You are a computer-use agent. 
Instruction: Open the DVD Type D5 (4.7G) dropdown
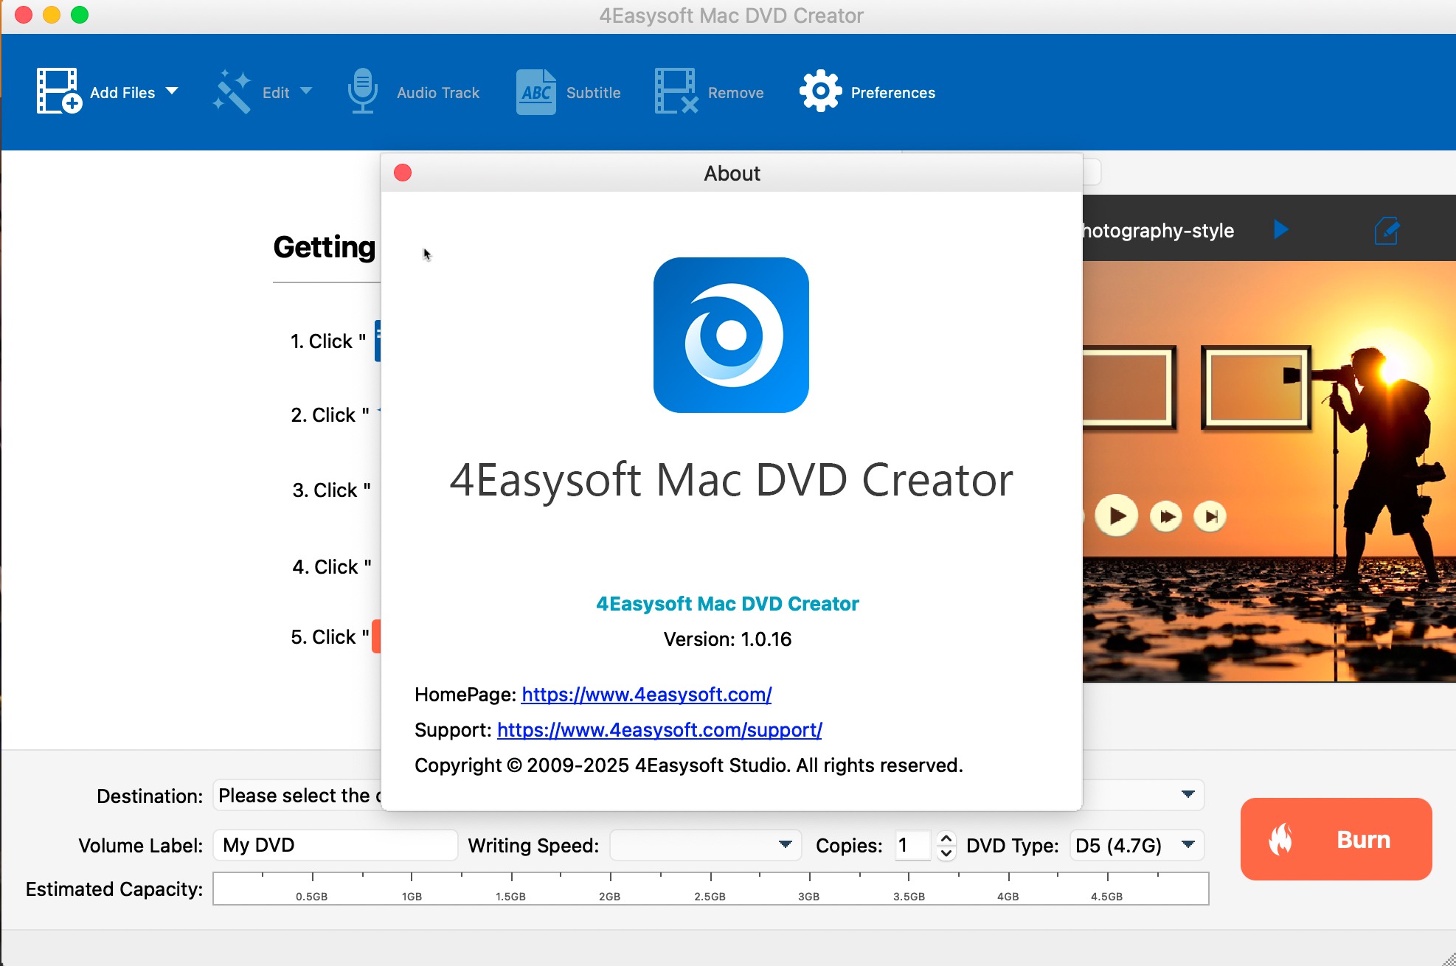click(1137, 845)
